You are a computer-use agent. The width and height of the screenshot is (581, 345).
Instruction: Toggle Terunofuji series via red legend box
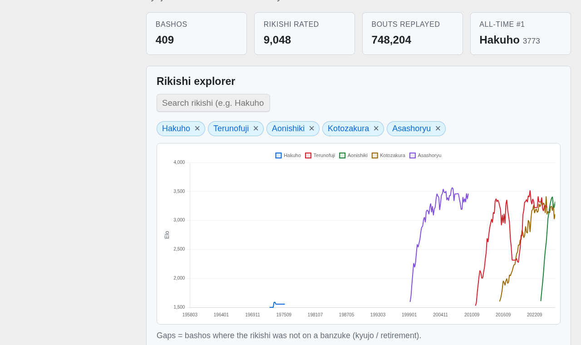(x=308, y=155)
